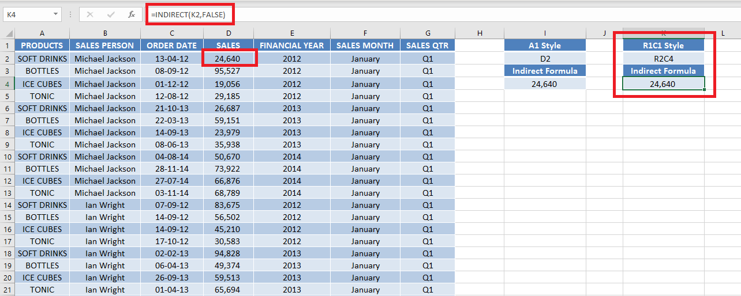Open the Name Box dropdown arrow
This screenshot has width=741, height=296.
[55, 14]
